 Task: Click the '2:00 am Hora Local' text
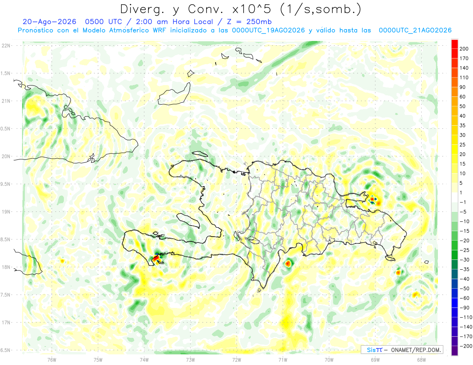(173, 22)
